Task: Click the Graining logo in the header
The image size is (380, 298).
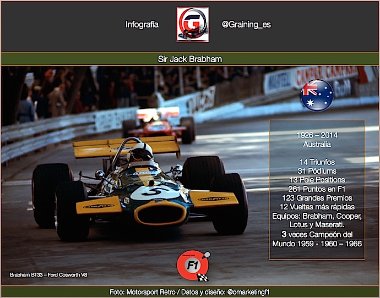Action: coord(192,25)
